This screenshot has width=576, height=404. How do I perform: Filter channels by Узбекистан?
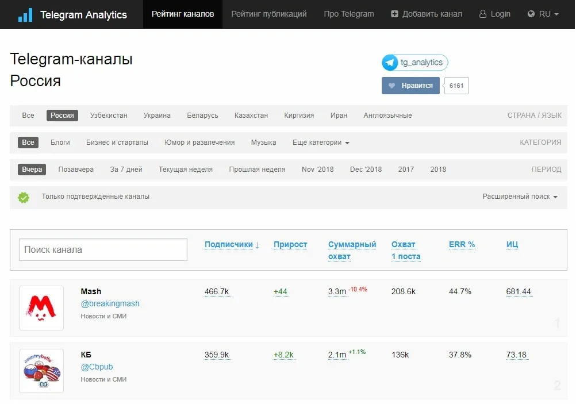[109, 116]
